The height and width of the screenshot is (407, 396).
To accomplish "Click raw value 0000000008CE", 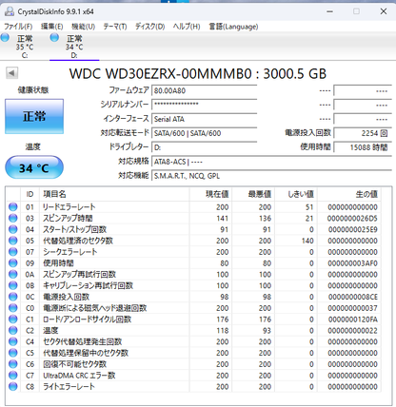I will [x=353, y=297].
